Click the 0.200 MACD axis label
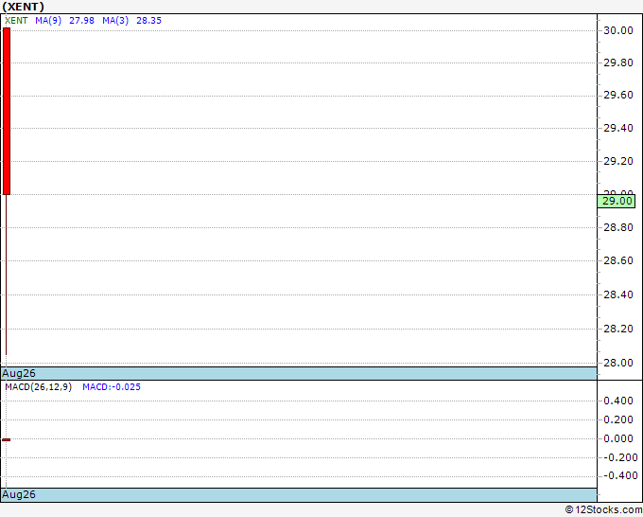The height and width of the screenshot is (517, 643). pos(618,419)
